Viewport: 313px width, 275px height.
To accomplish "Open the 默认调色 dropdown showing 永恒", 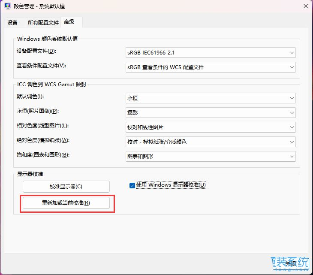I will coord(211,98).
